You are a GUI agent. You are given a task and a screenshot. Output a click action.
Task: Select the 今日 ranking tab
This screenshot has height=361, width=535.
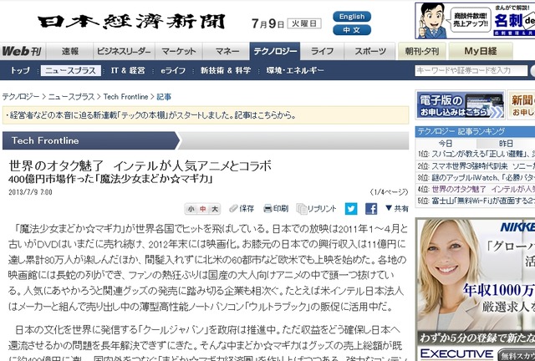[x=446, y=143]
